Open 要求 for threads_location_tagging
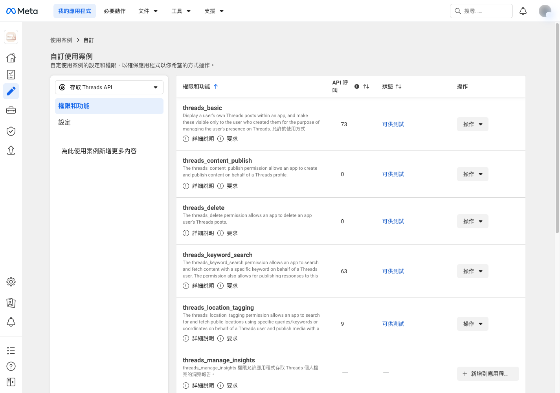This screenshot has height=393, width=560. (x=232, y=338)
